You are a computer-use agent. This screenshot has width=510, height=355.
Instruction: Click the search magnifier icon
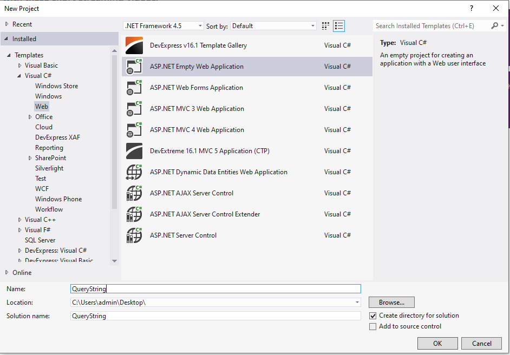tap(494, 25)
